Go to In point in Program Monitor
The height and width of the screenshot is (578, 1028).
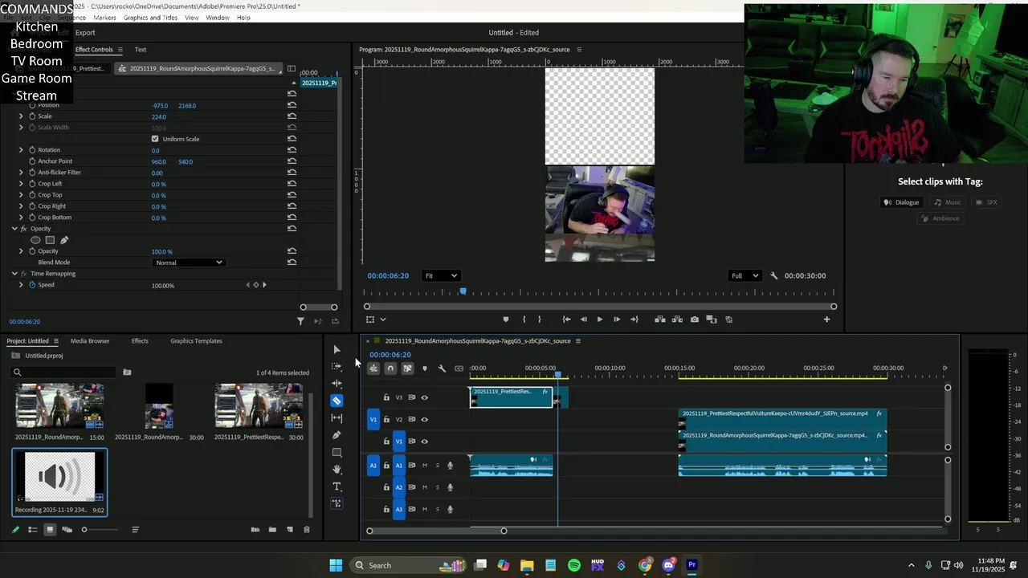[566, 320]
